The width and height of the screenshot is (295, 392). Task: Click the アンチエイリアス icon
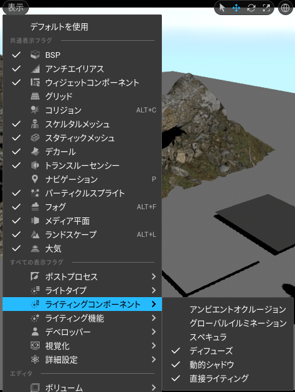coord(35,68)
